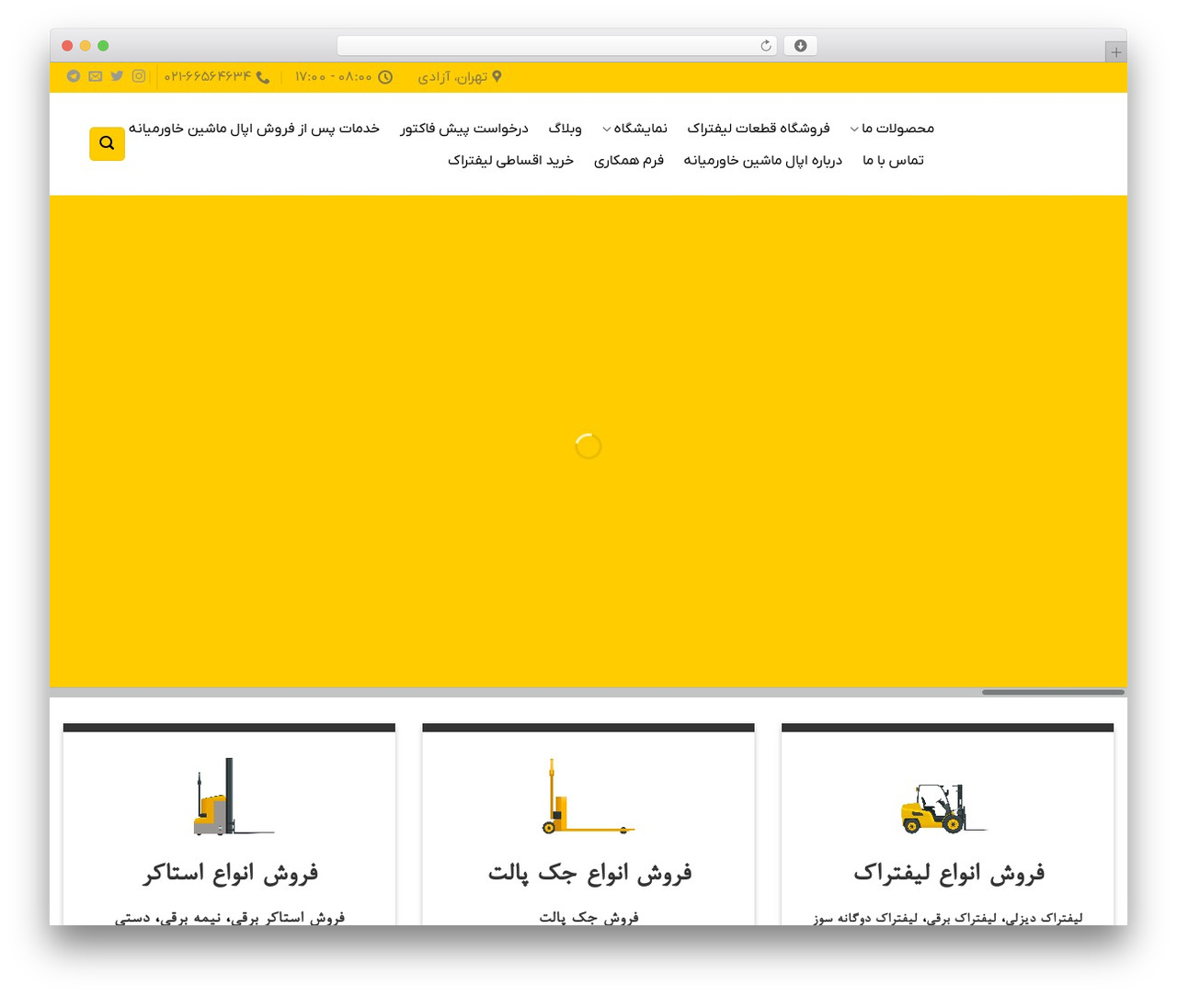Click the phone handset icon
Image resolution: width=1177 pixels, height=996 pixels.
(263, 77)
